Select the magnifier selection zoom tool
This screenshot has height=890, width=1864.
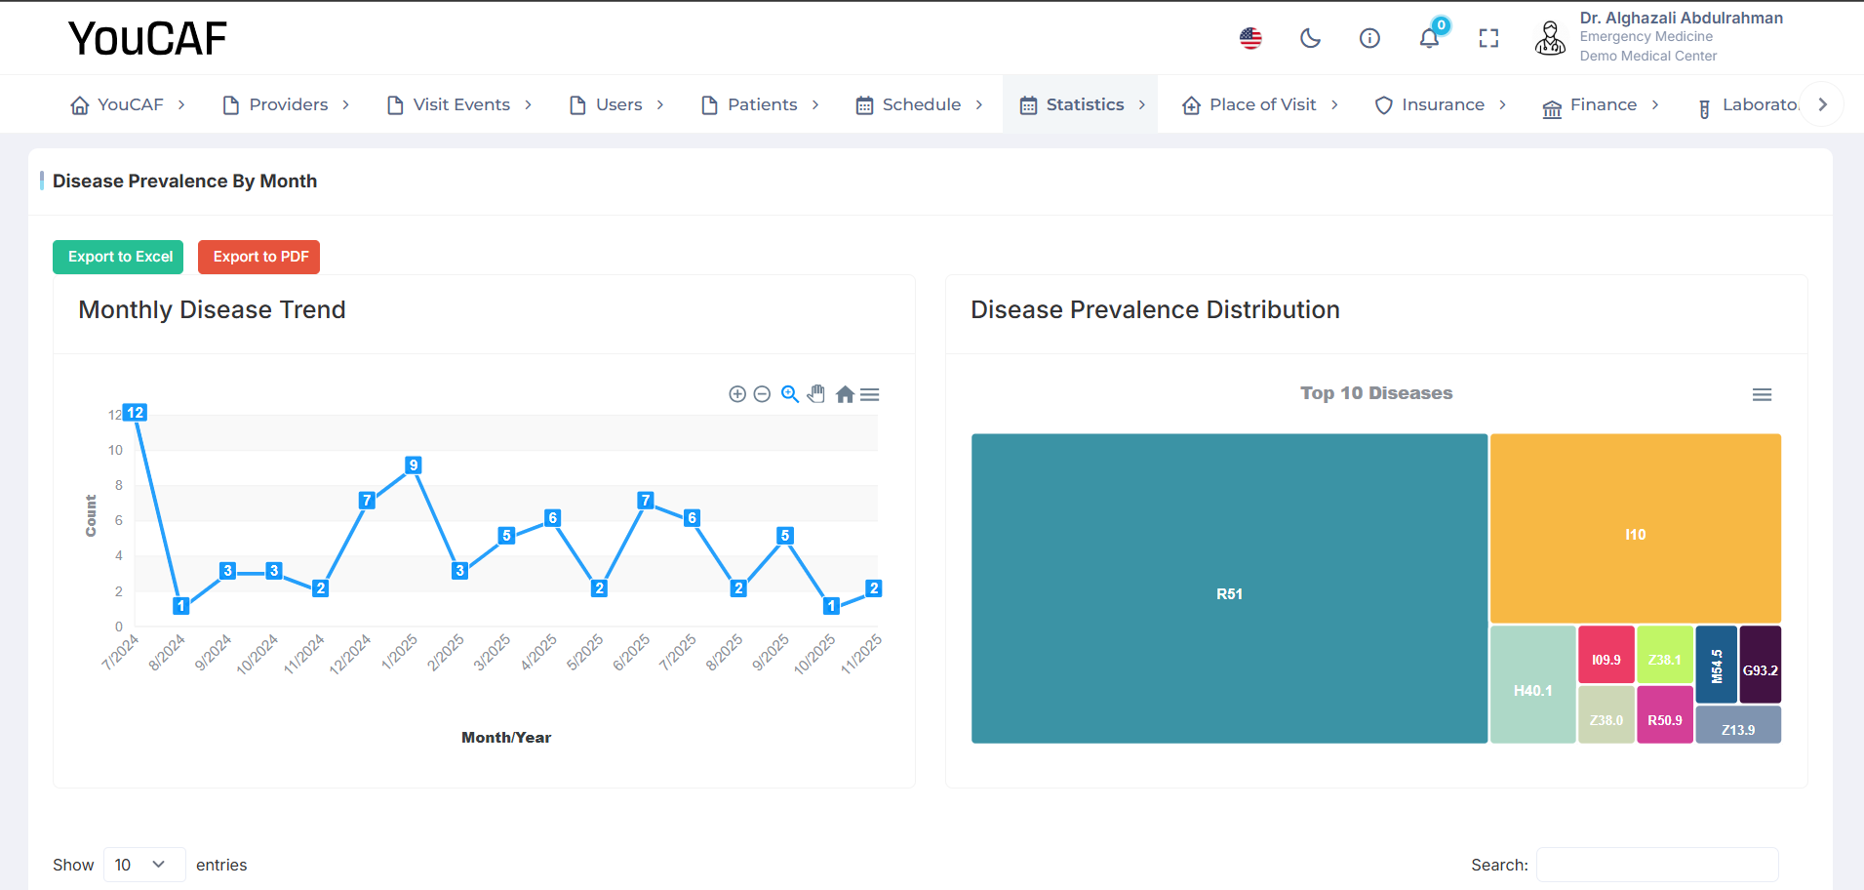point(790,394)
